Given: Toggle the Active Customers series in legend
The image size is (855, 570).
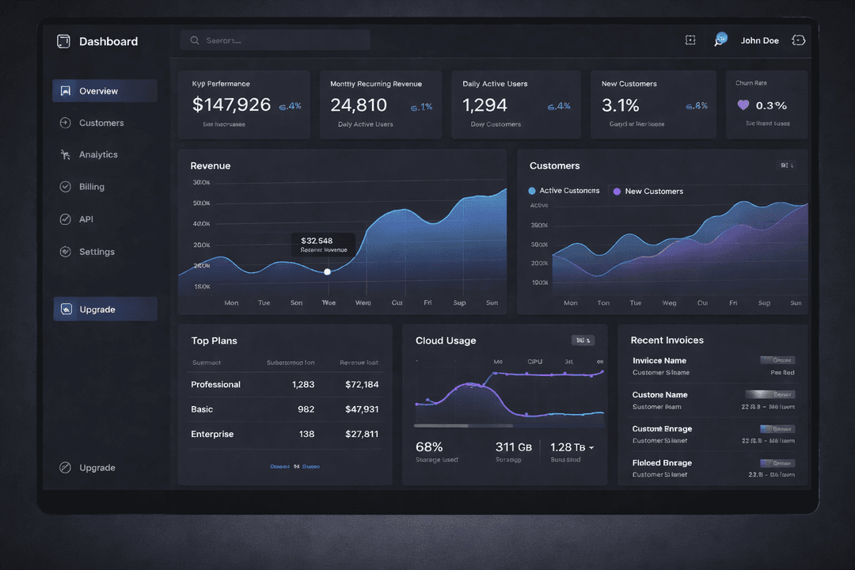Looking at the screenshot, I should pyautogui.click(x=564, y=191).
